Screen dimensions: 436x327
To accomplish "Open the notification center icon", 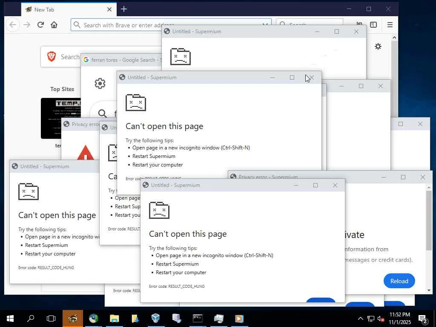I will 423,318.
